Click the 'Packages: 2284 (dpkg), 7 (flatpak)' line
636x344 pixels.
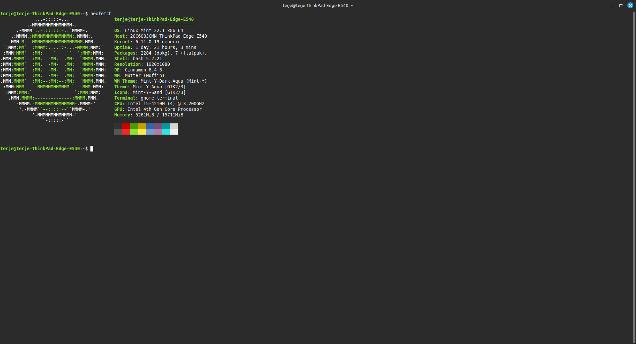tap(161, 53)
